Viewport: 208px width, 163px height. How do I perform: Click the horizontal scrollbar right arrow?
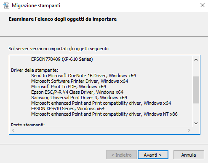pos(189,130)
